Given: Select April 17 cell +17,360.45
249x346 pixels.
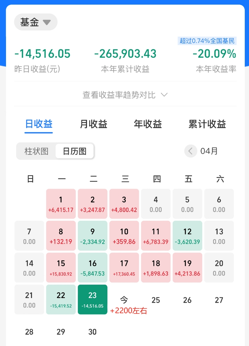Looking at the screenshot, I should 124,267.
